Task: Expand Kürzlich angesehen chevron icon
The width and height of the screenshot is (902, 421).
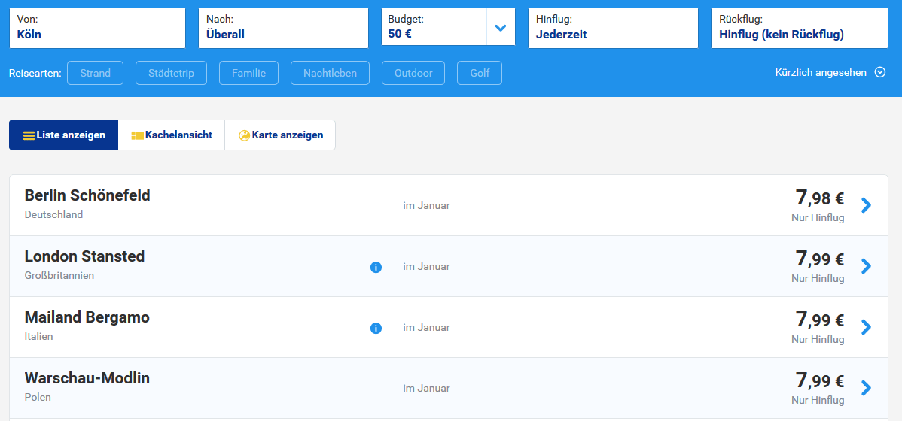Action: [879, 72]
